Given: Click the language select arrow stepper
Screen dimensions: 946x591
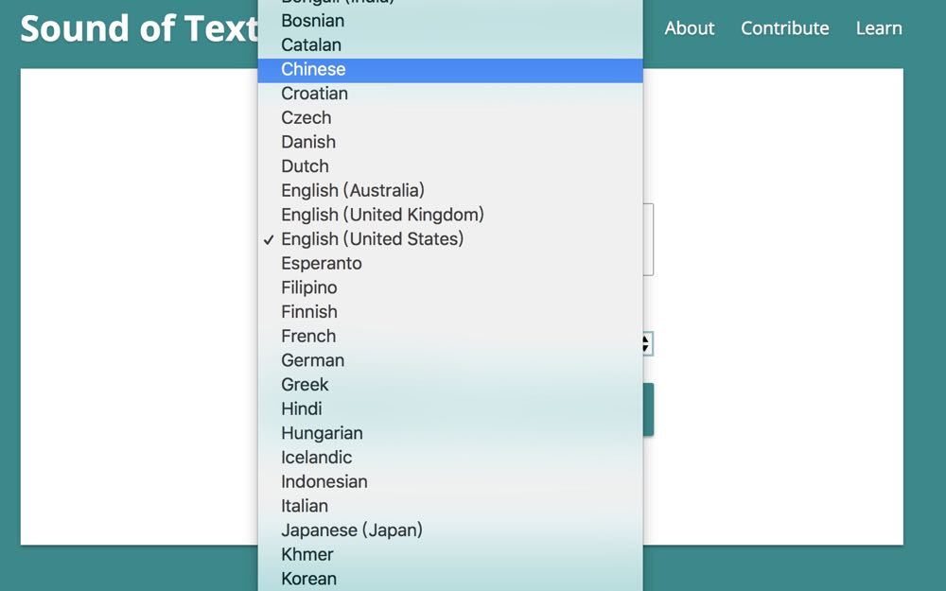Looking at the screenshot, I should coord(647,344).
